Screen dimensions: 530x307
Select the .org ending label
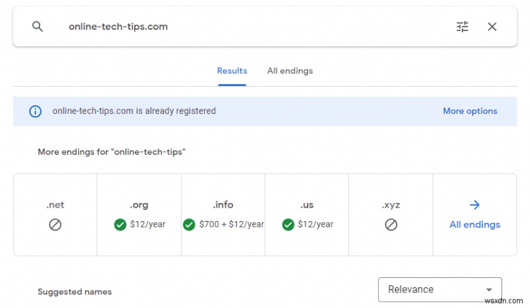[x=139, y=204]
